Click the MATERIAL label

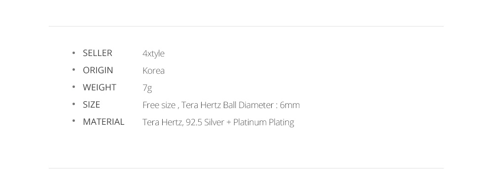pos(104,122)
